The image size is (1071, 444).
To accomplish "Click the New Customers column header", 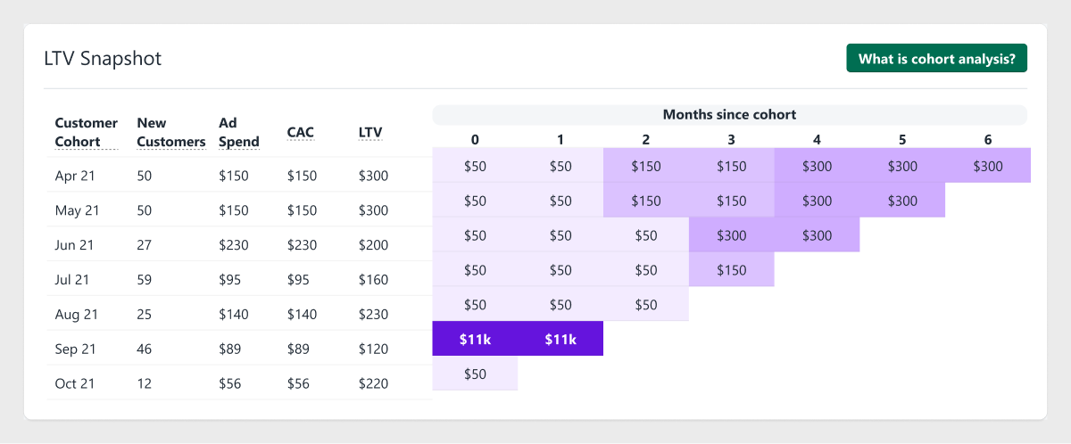I will tap(170, 132).
